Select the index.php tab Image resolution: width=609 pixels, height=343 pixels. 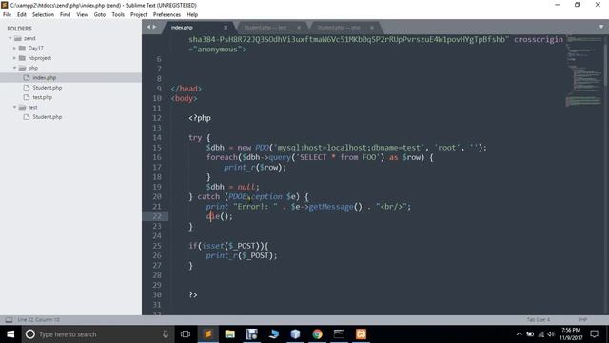tap(198, 28)
